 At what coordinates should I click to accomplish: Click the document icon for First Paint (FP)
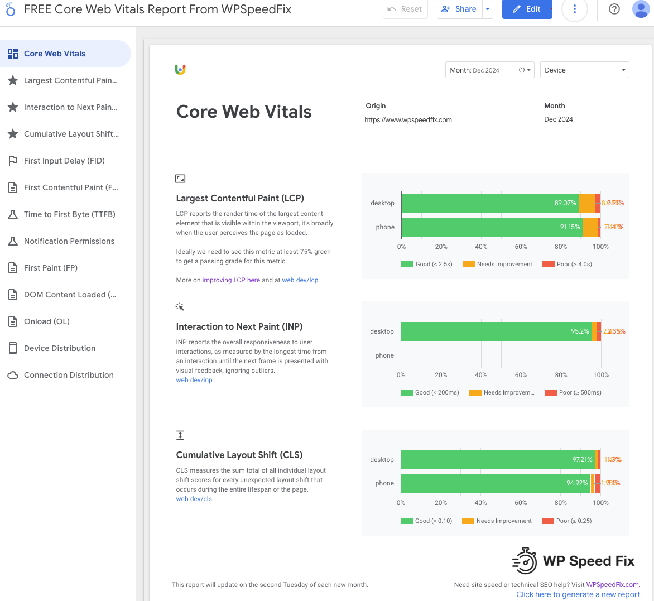13,268
